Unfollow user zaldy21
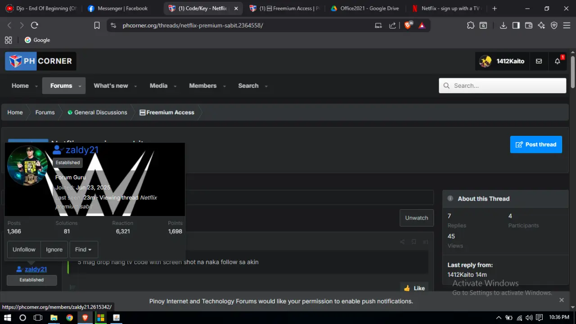 (x=24, y=249)
